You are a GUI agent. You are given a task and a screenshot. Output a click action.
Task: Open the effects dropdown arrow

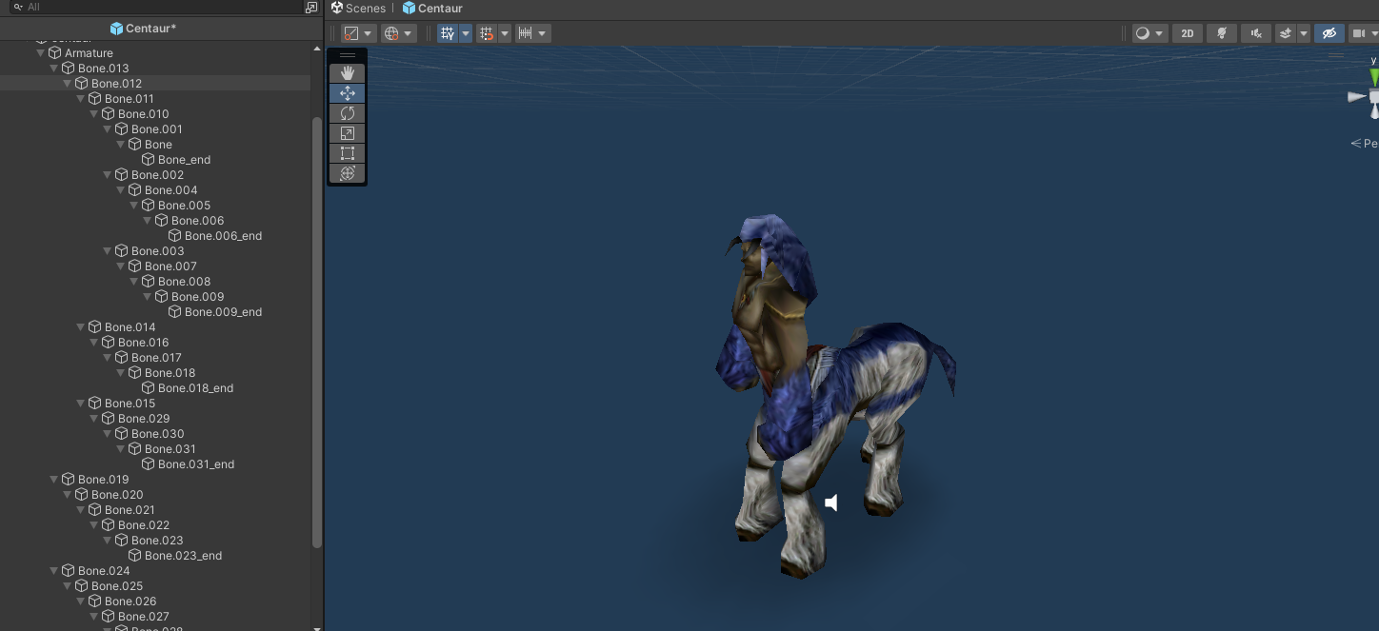coord(1304,33)
